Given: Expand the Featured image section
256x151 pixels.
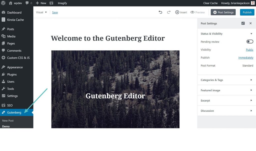Looking at the screenshot, I should tap(226, 90).
